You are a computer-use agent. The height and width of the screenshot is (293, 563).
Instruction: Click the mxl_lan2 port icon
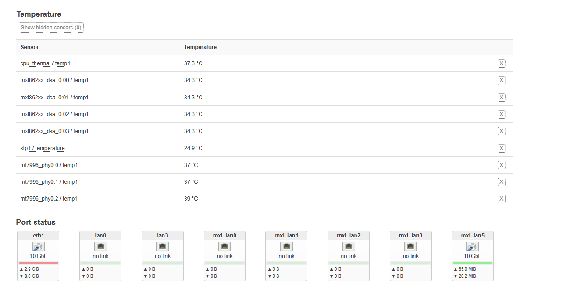349,247
